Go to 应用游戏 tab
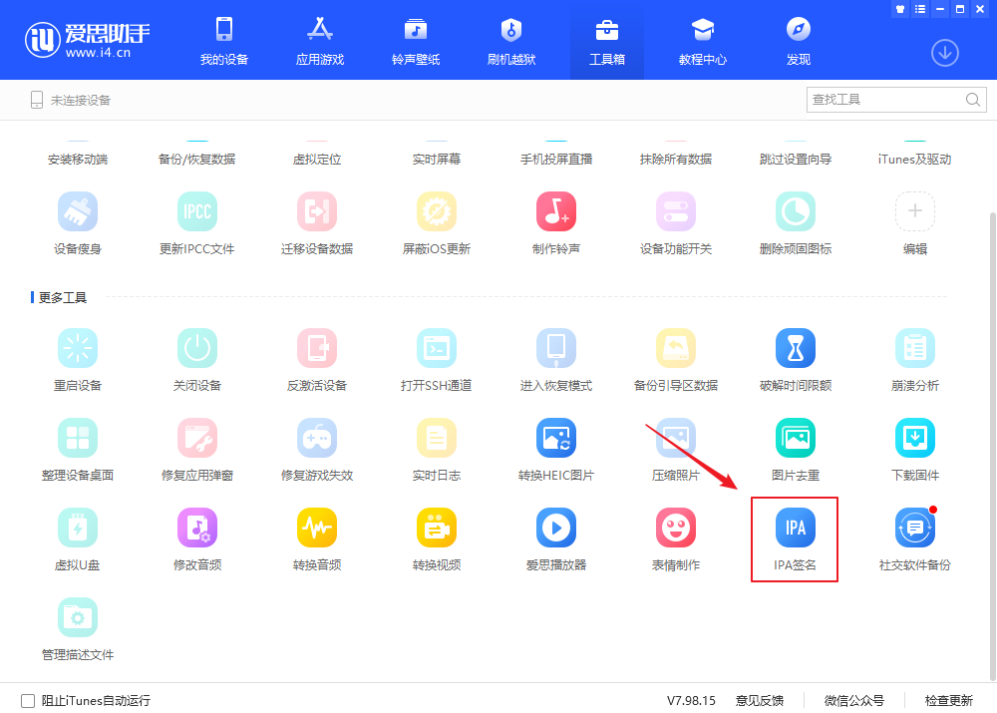 pyautogui.click(x=320, y=41)
